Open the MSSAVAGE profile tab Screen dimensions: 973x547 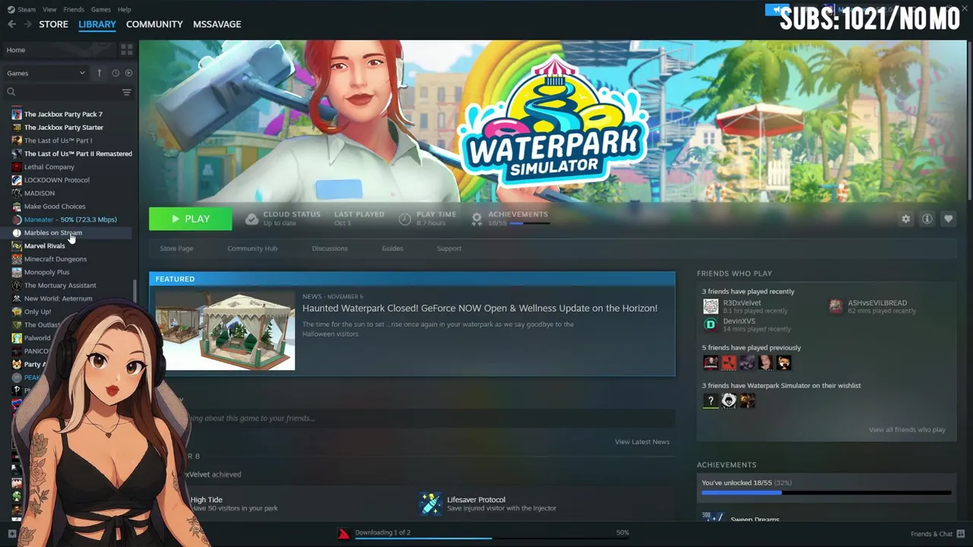coord(217,24)
